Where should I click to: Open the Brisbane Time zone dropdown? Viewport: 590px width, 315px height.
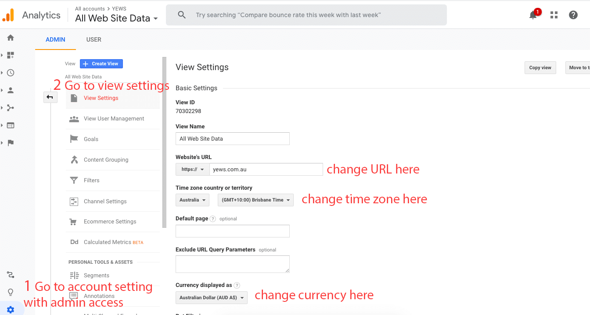point(255,200)
